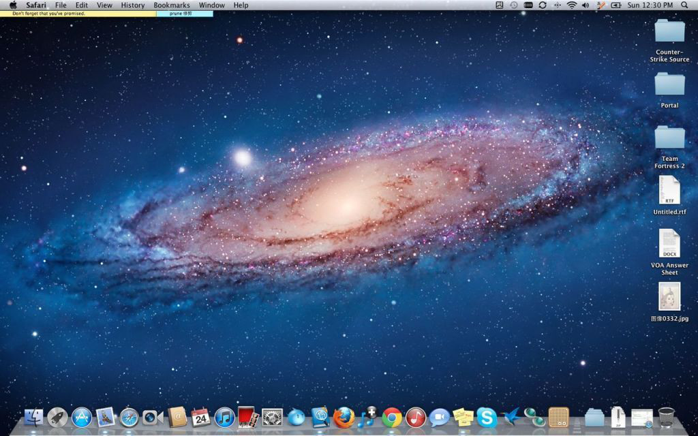The image size is (698, 436).
Task: Launch the Mac App Store
Action: [x=82, y=417]
